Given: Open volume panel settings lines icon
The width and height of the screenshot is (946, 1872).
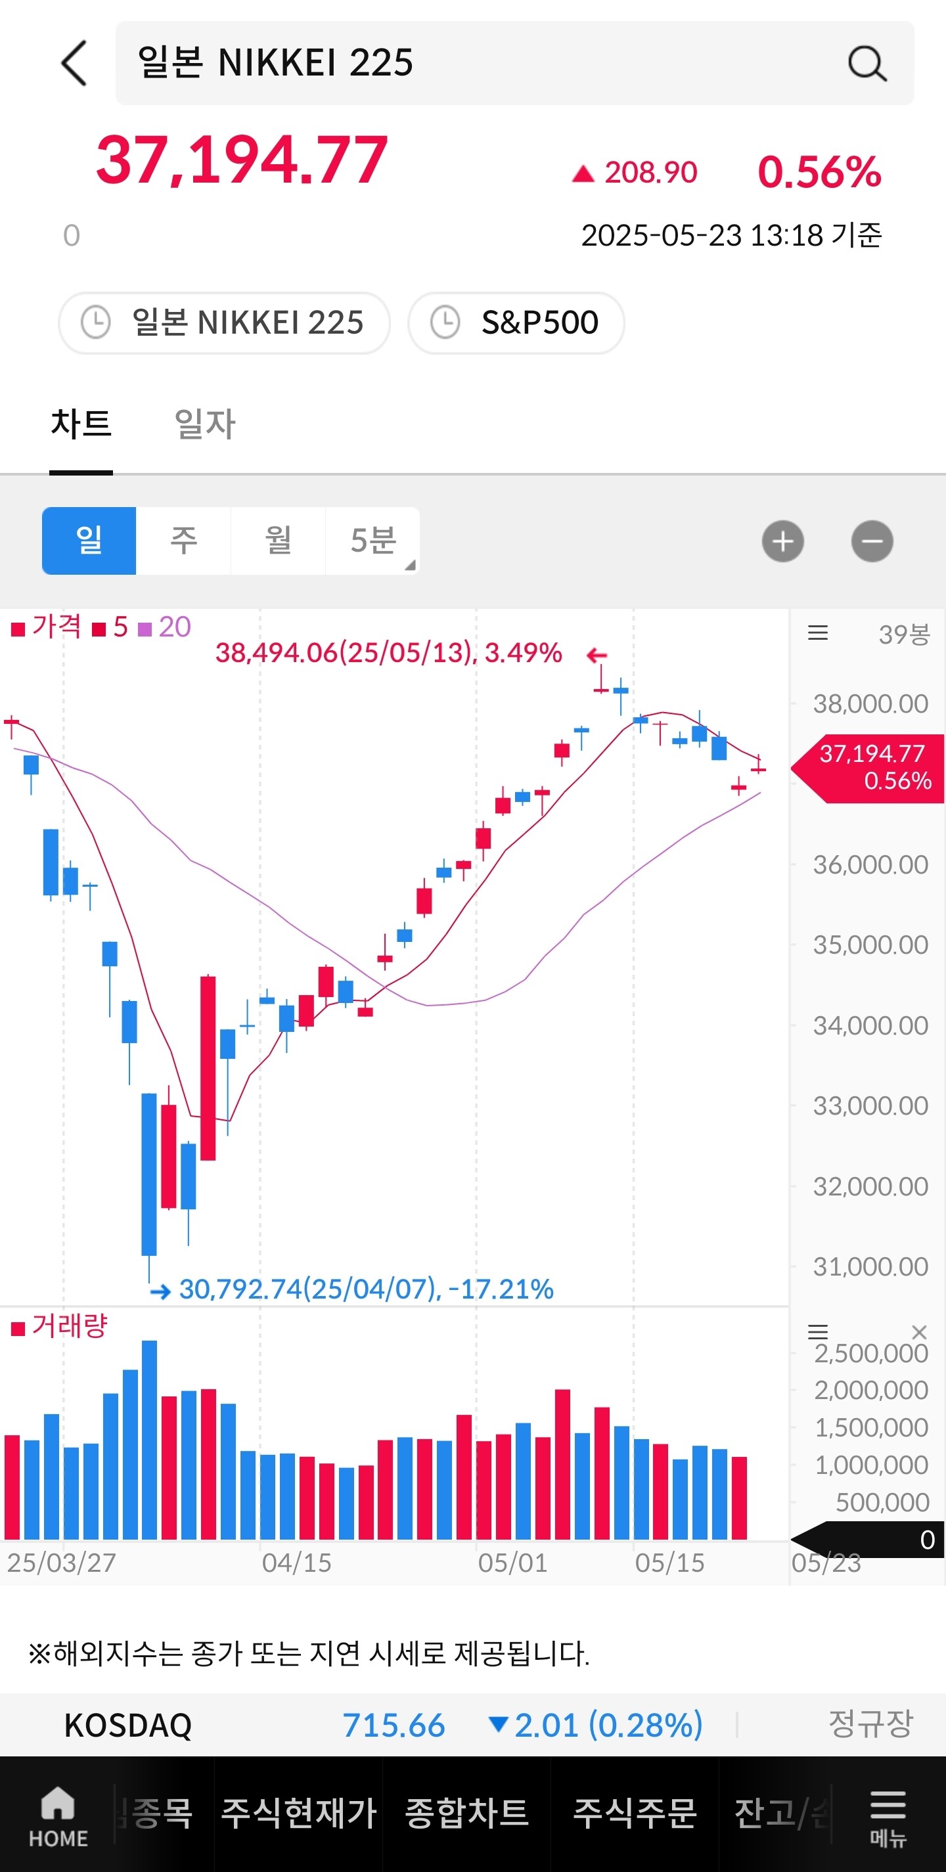Looking at the screenshot, I should point(817,1331).
